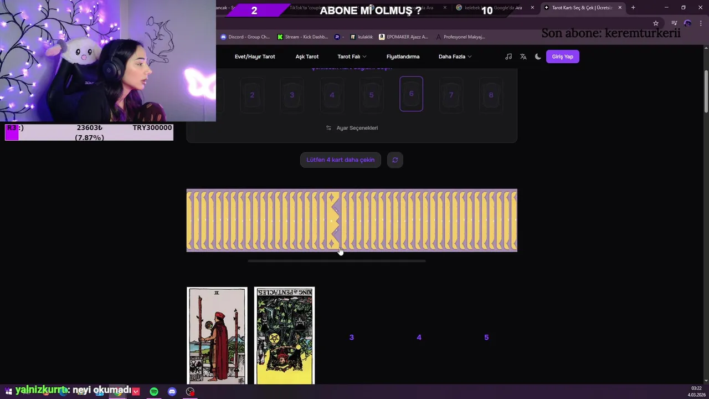Open the music note icon in site header
Image resolution: width=709 pixels, height=399 pixels.
[508, 57]
